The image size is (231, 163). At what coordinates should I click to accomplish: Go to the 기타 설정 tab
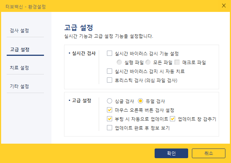pos(19,86)
